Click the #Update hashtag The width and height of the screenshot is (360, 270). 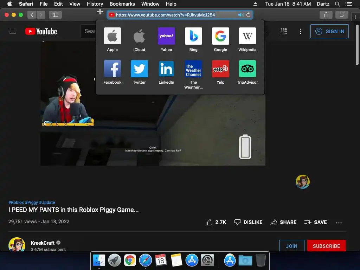point(47,202)
